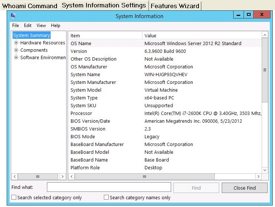Select the Processor row

pyautogui.click(x=165, y=113)
